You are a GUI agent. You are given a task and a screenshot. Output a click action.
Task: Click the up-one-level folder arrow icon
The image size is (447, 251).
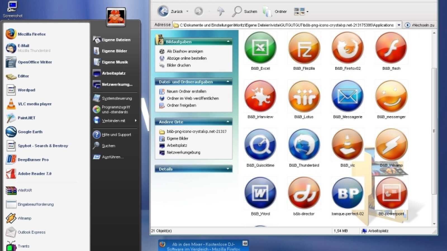click(x=221, y=11)
